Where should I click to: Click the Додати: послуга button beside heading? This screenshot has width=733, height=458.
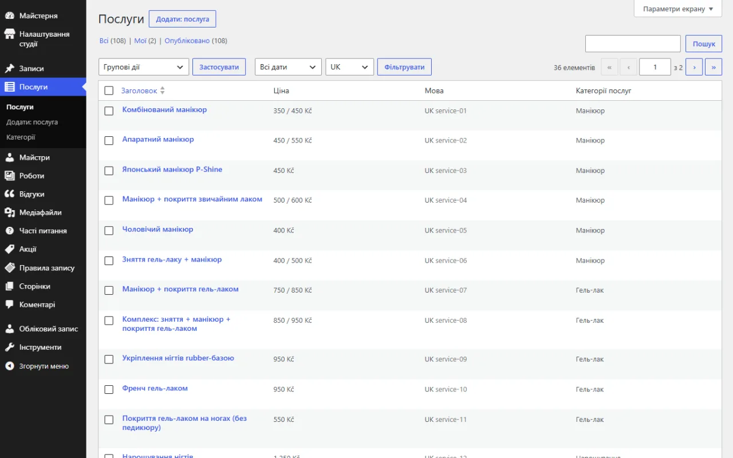pos(183,19)
